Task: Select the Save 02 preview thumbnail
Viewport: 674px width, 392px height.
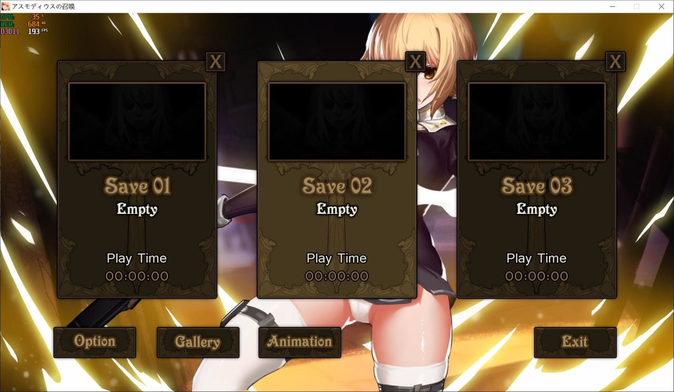Action: [337, 122]
